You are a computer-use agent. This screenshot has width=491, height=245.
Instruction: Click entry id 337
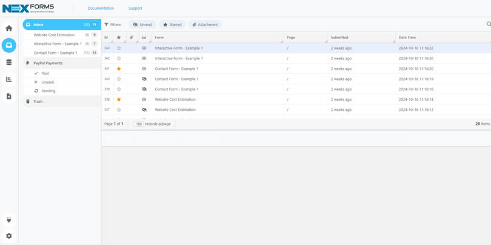tap(107, 110)
